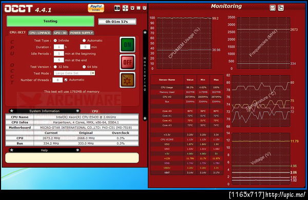Click the original CPU value 2666.0 MHz
Image resolution: width=308 pixels, height=200 pixels.
[86, 138]
